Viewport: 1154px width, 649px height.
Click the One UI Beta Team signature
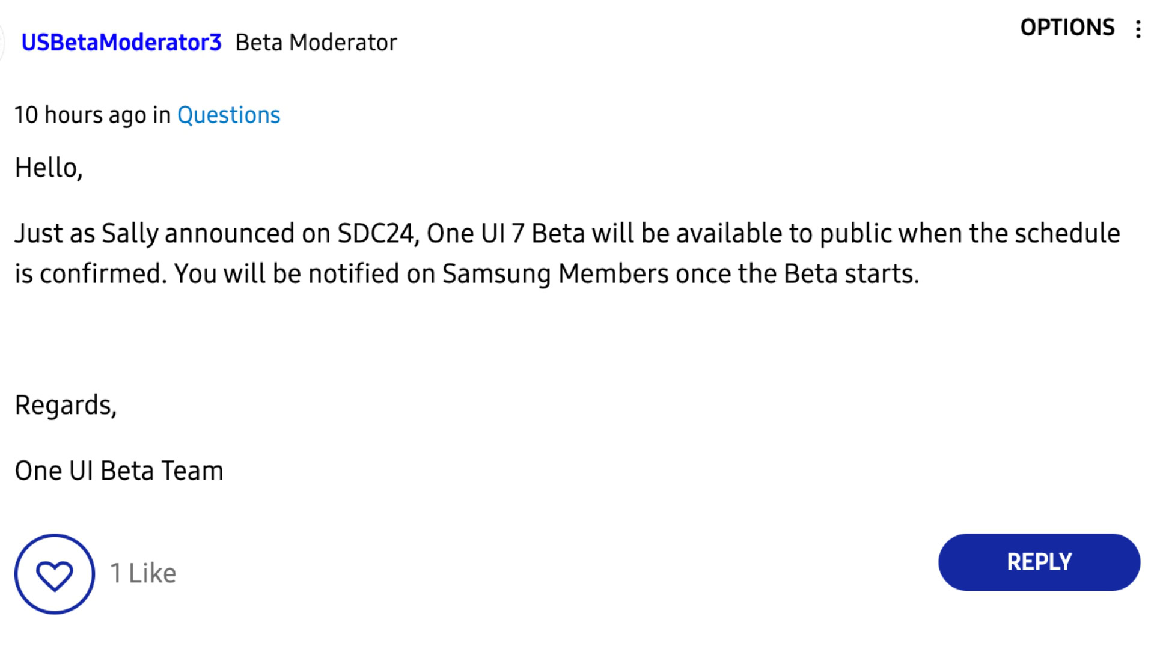[x=119, y=471]
